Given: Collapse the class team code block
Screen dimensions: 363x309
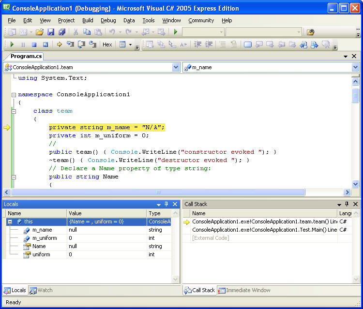Looking at the screenshot, I should click(x=14, y=111).
